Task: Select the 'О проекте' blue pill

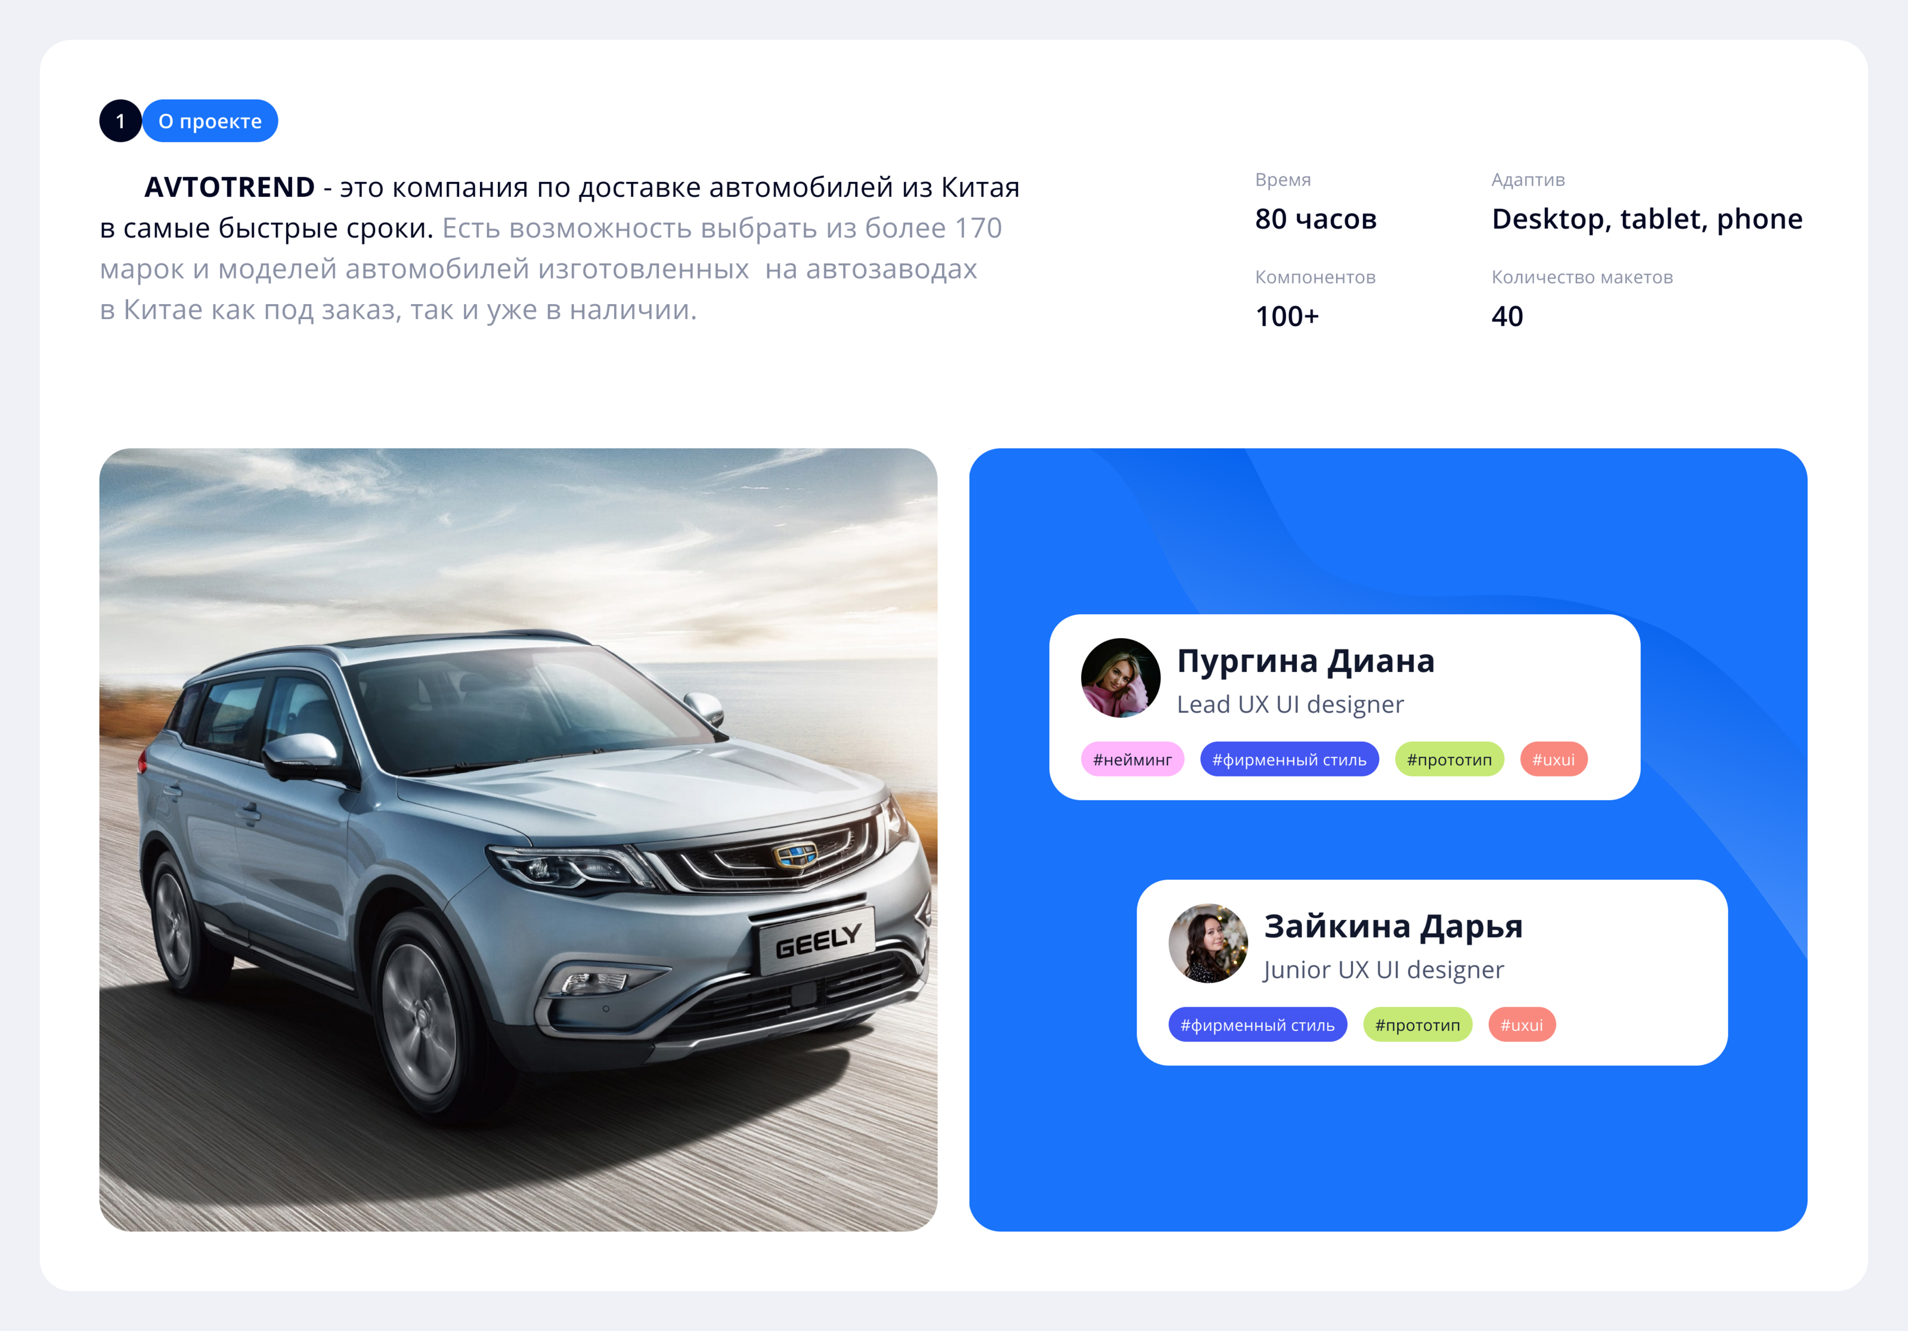Action: click(x=210, y=122)
